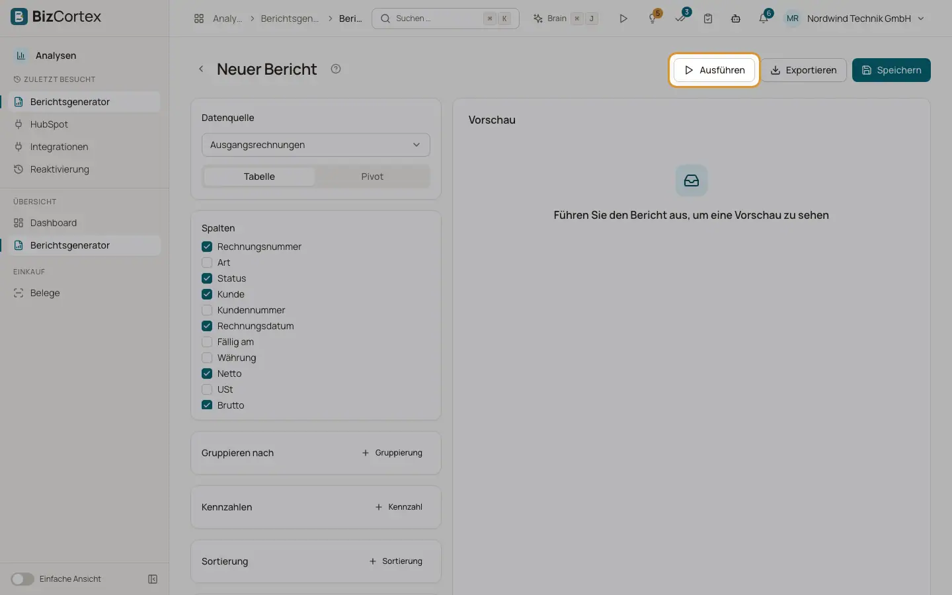Save the report with Speichern
The image size is (952, 595).
[891, 70]
